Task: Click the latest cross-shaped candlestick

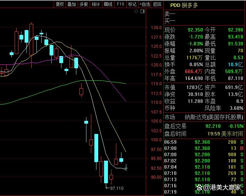Action: click(x=126, y=168)
